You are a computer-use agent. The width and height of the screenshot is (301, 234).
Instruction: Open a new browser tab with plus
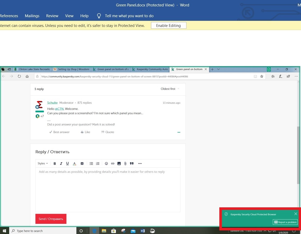[x=212, y=69]
